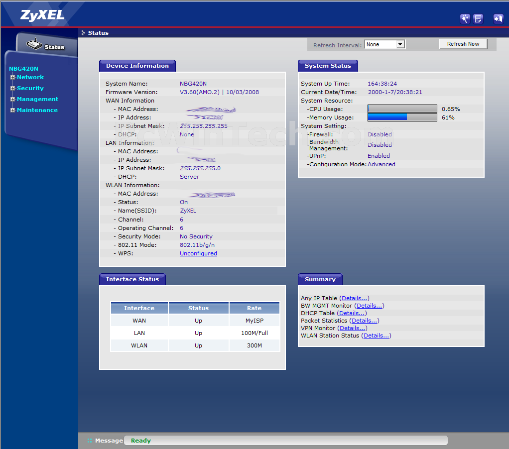Screen dimensions: 509x449
Task: Click the ZyXEL logo
Action: pyautogui.click(x=42, y=15)
